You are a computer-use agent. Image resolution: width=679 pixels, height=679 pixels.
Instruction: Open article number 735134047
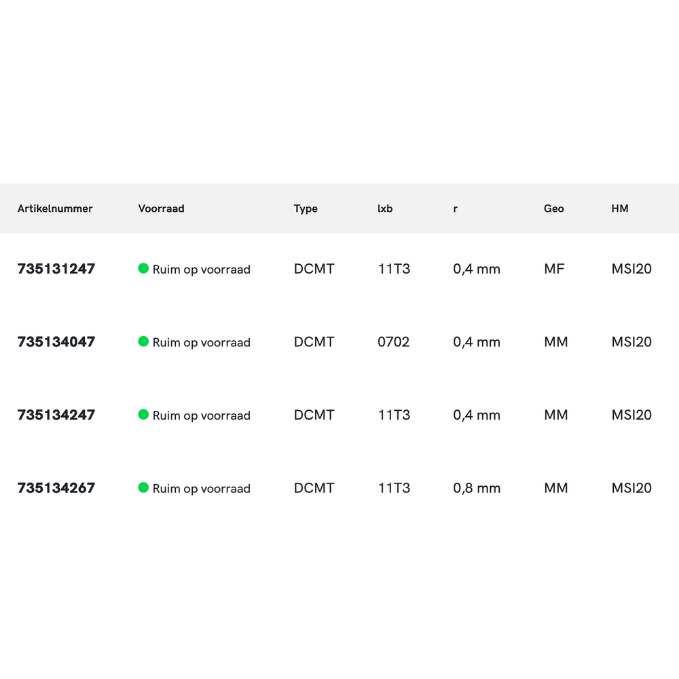coord(56,342)
